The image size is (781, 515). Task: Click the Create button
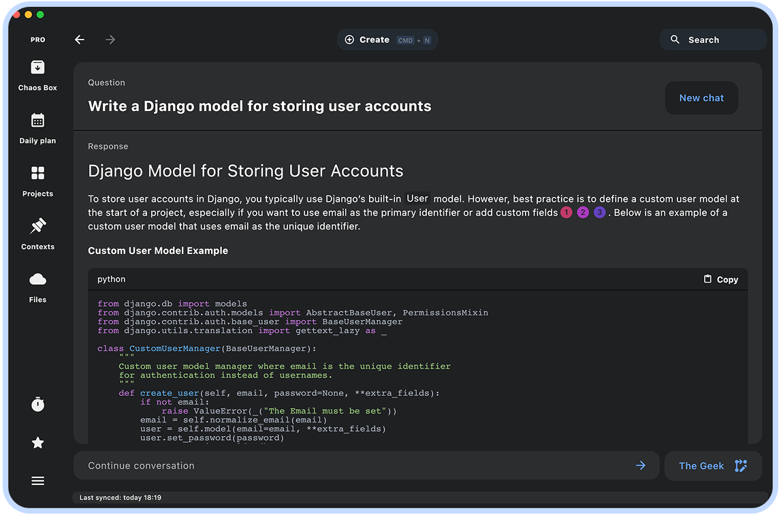click(x=387, y=40)
